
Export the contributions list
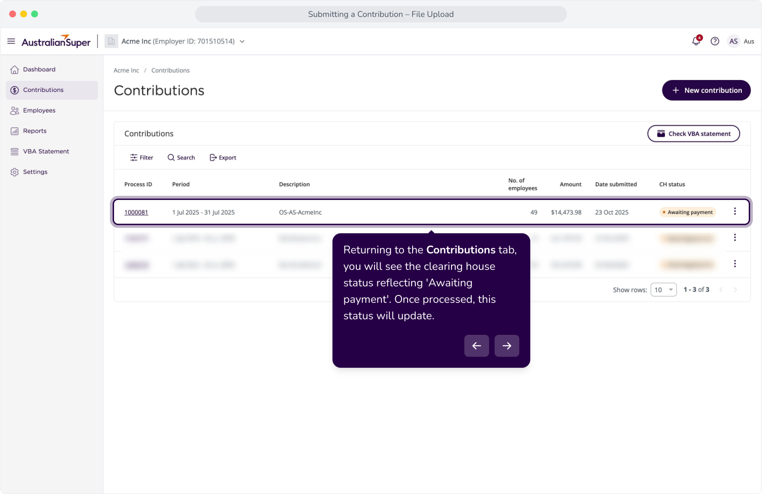223,157
